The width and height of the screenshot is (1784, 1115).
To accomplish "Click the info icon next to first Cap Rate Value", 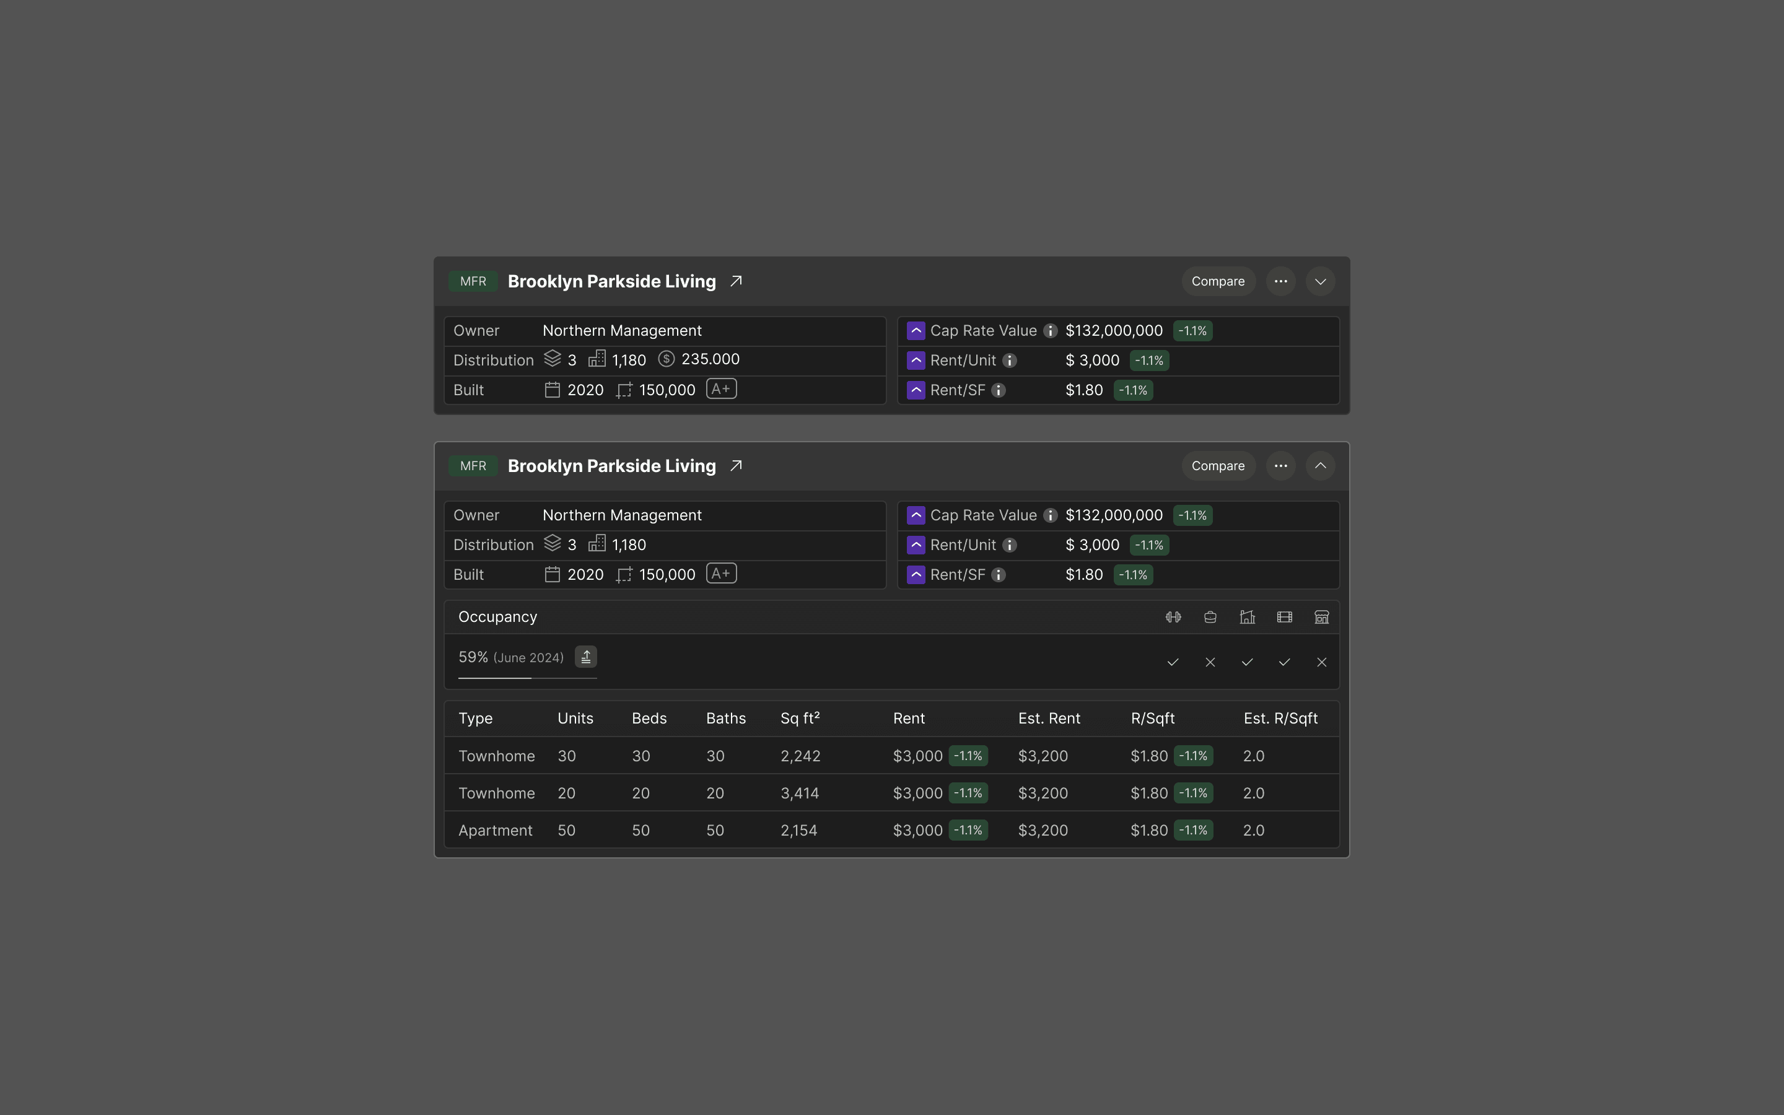I will point(1051,331).
